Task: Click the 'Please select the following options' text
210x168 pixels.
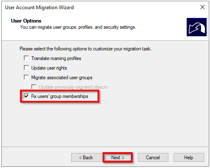Action: click(86, 49)
